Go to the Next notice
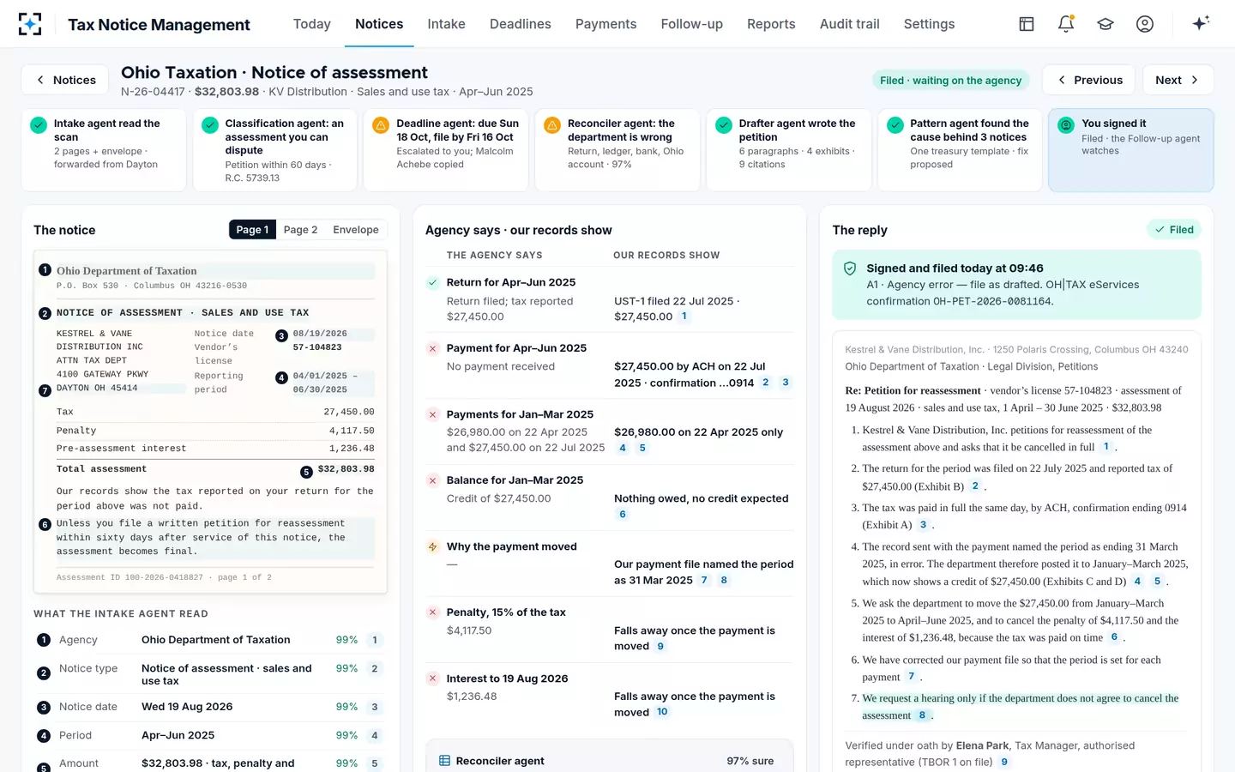 pos(1178,80)
